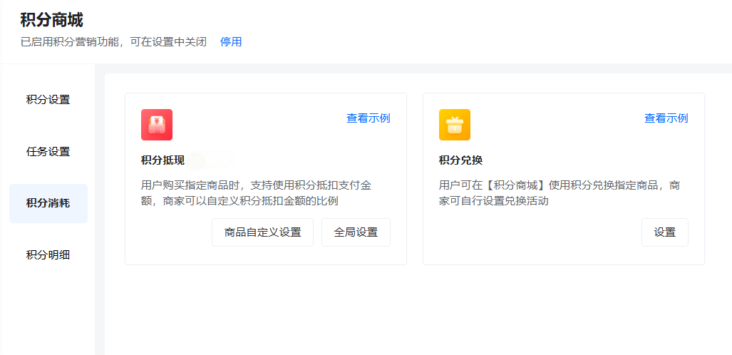Click the description starting 用户购买指定商品时
This screenshot has height=355, width=732.
point(257,193)
